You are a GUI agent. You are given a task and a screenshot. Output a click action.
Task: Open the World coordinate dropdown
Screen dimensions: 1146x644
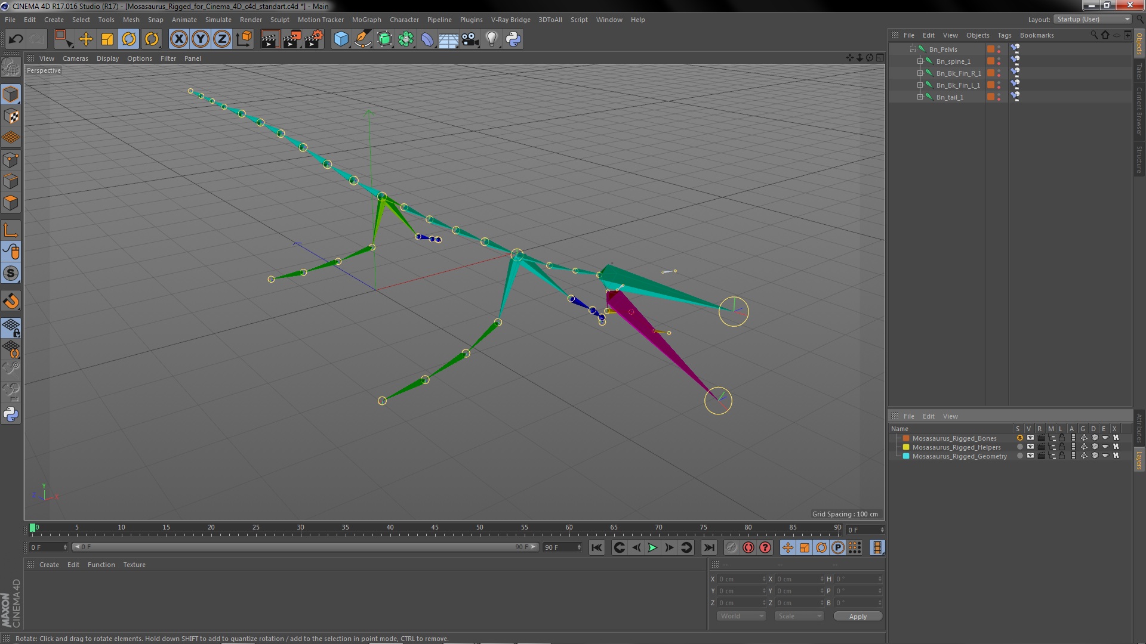(741, 616)
